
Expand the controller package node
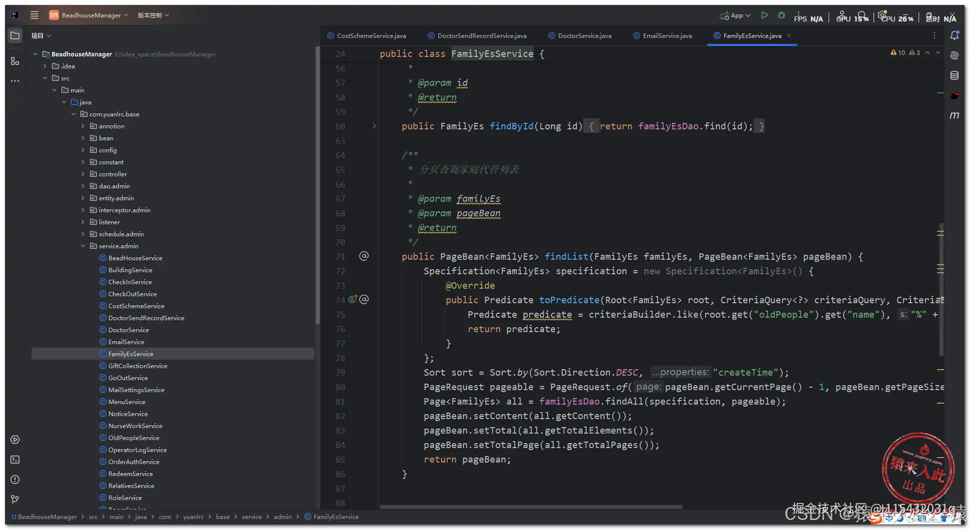coord(83,174)
